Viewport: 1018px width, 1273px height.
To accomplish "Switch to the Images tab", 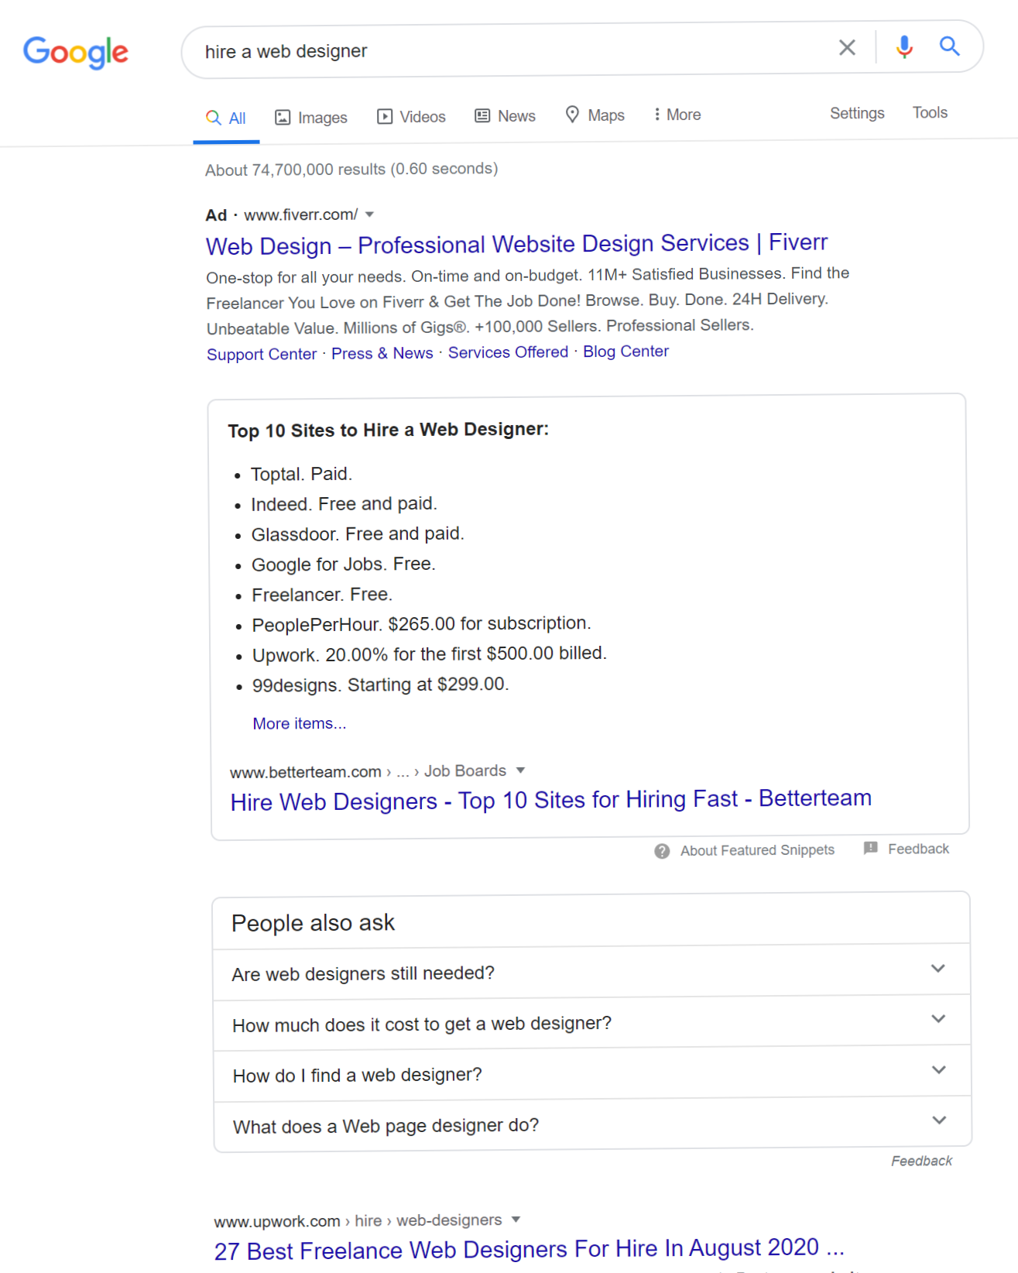I will [x=311, y=118].
